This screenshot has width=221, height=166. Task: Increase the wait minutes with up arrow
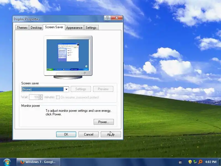[x=40, y=96]
